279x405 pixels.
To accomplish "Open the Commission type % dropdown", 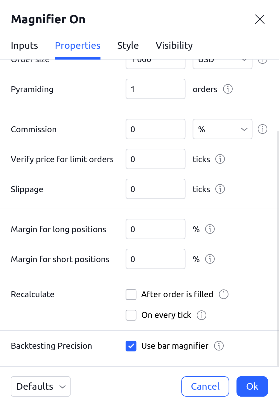I will [222, 129].
